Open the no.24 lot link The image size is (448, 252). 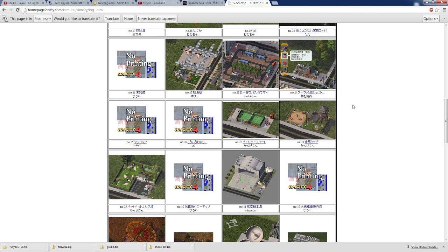(x=311, y=93)
